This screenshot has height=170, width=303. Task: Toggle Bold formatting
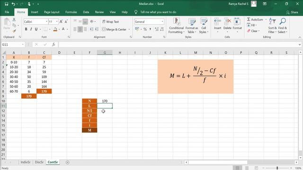click(26, 29)
